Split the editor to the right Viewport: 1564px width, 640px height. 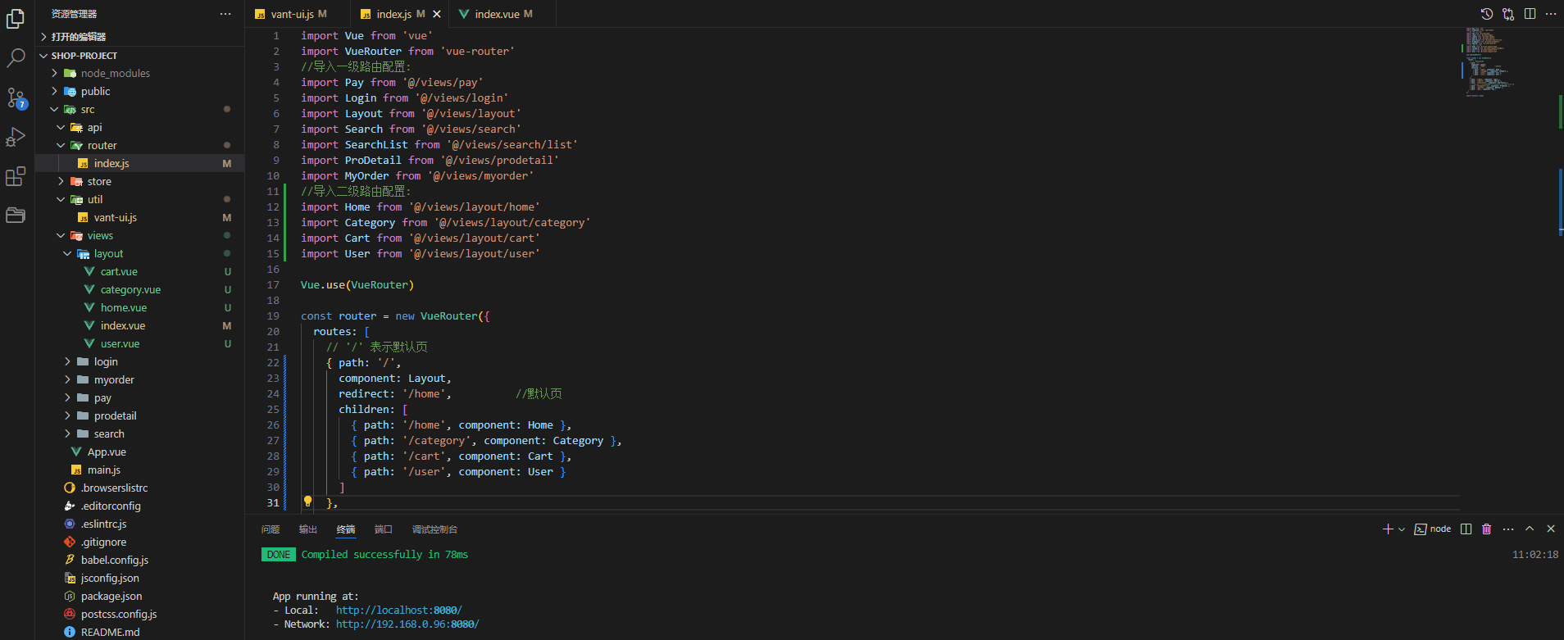pyautogui.click(x=1530, y=14)
